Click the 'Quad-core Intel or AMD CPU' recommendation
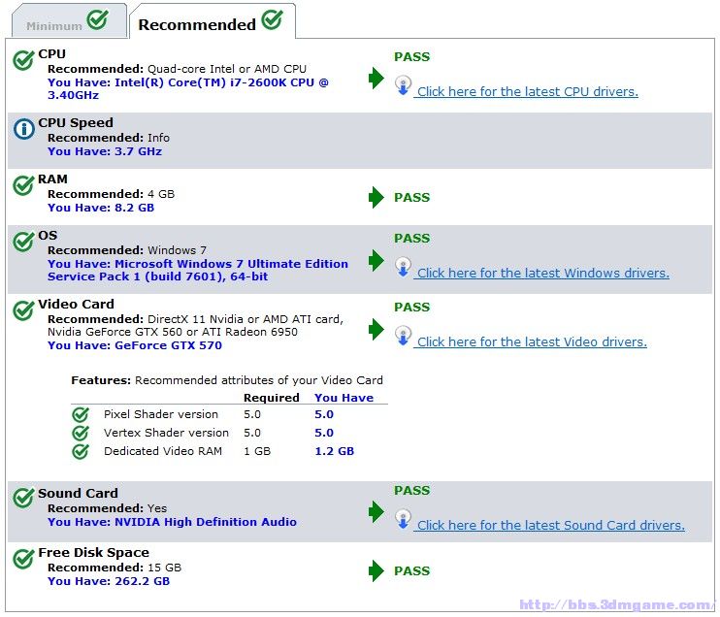 pos(227,69)
